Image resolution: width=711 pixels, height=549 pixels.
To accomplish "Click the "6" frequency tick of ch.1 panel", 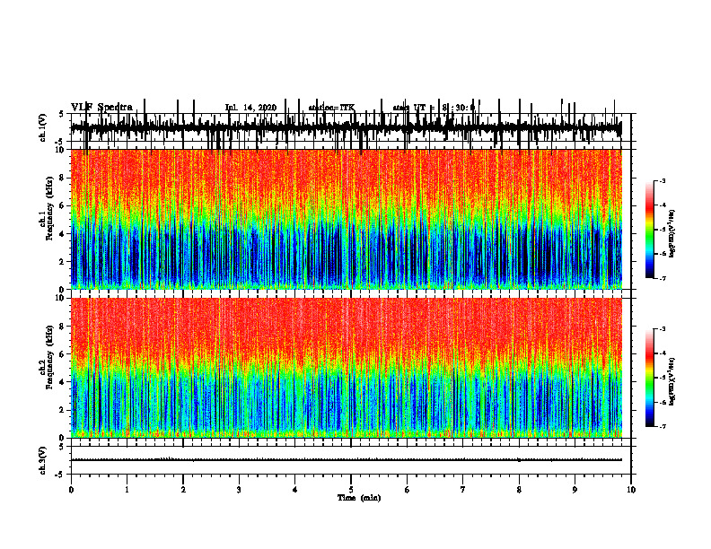I will point(63,205).
